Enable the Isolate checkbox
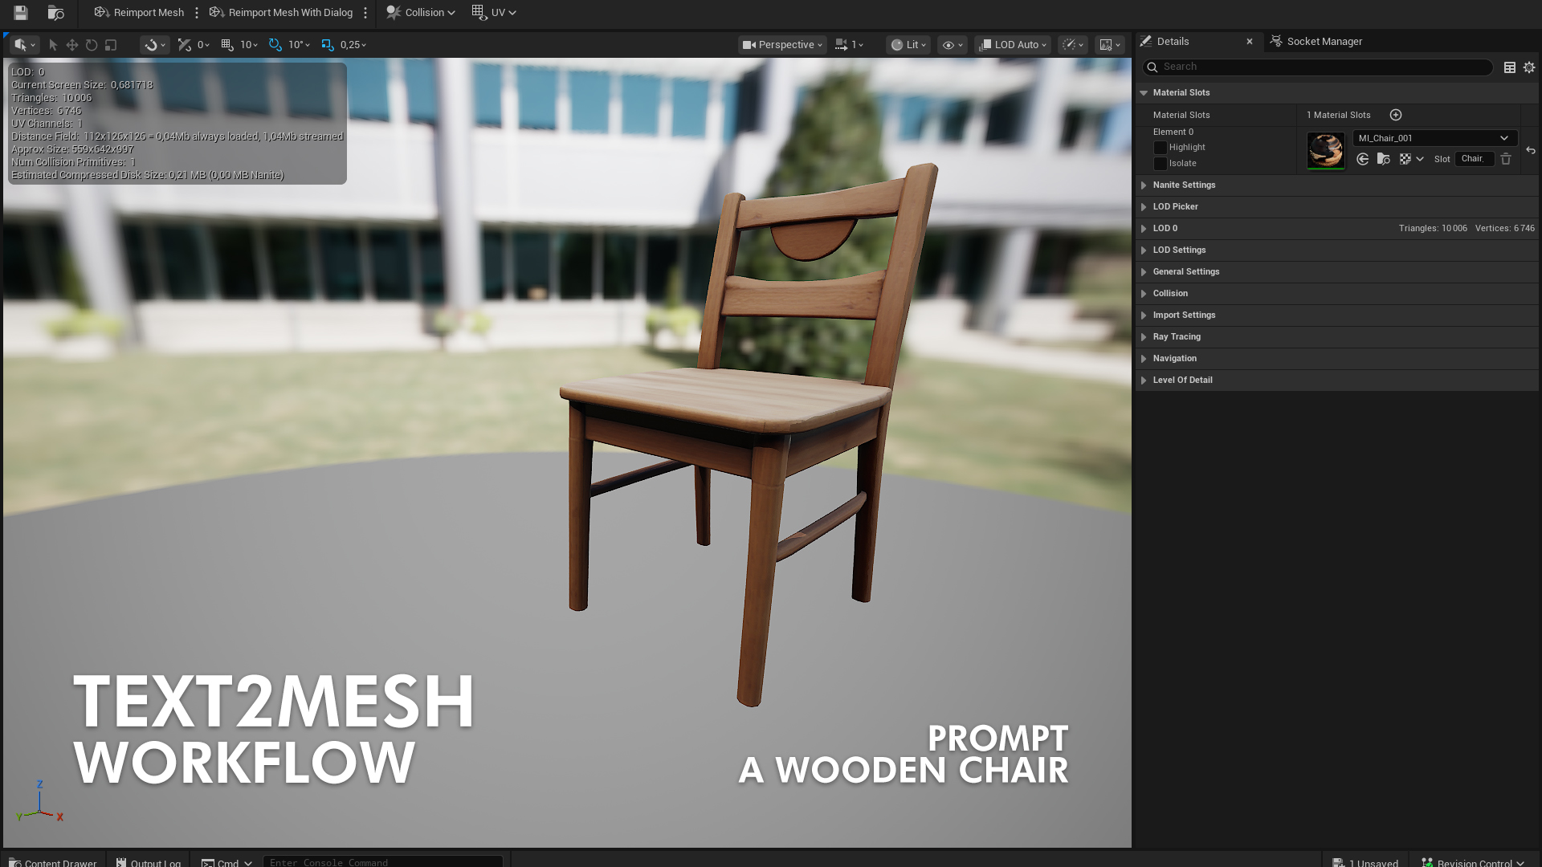This screenshot has height=867, width=1542. coord(1160,164)
